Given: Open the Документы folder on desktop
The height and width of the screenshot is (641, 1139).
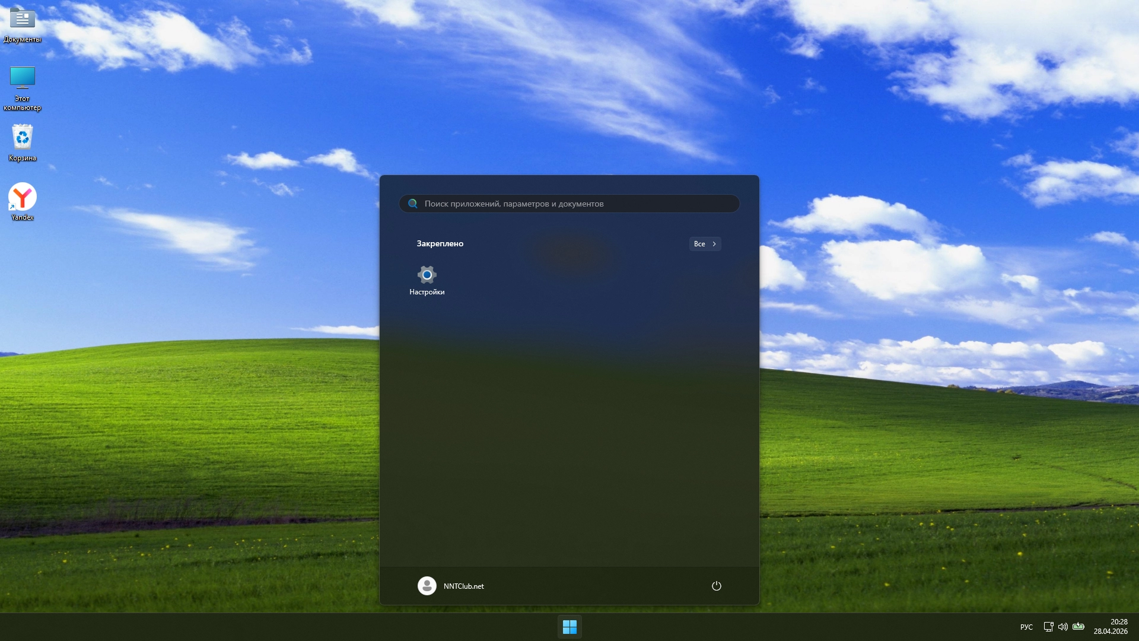Looking at the screenshot, I should point(23,19).
